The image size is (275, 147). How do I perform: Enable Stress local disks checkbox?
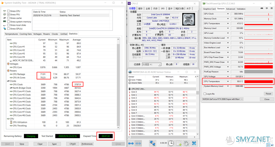click(8, 25)
